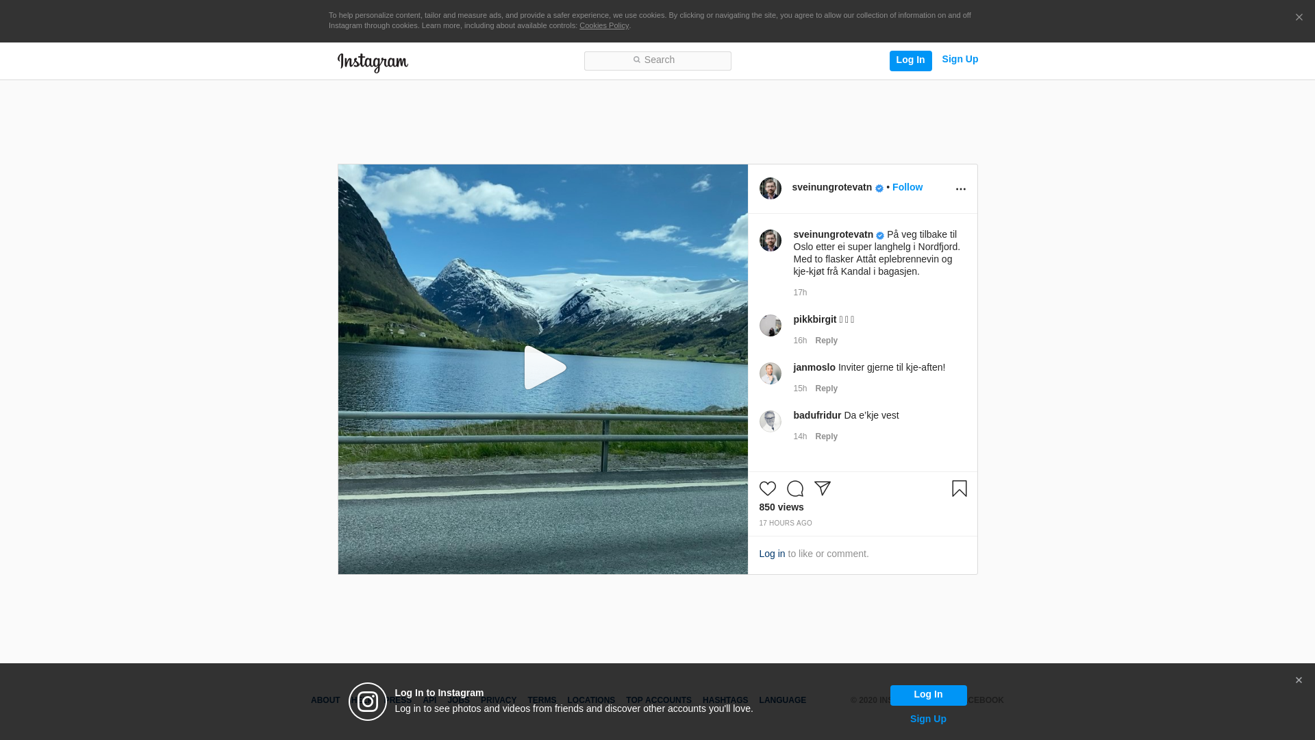1315x740 pixels.
Task: Click the share paper plane icon
Action: coord(822,489)
